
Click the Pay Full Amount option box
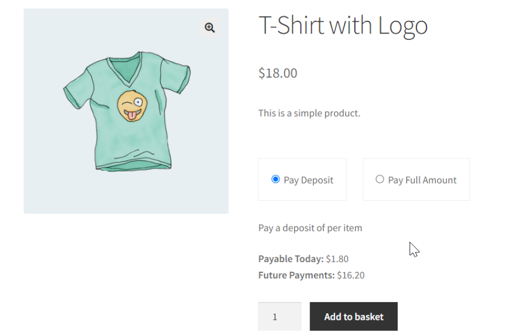coord(416,179)
